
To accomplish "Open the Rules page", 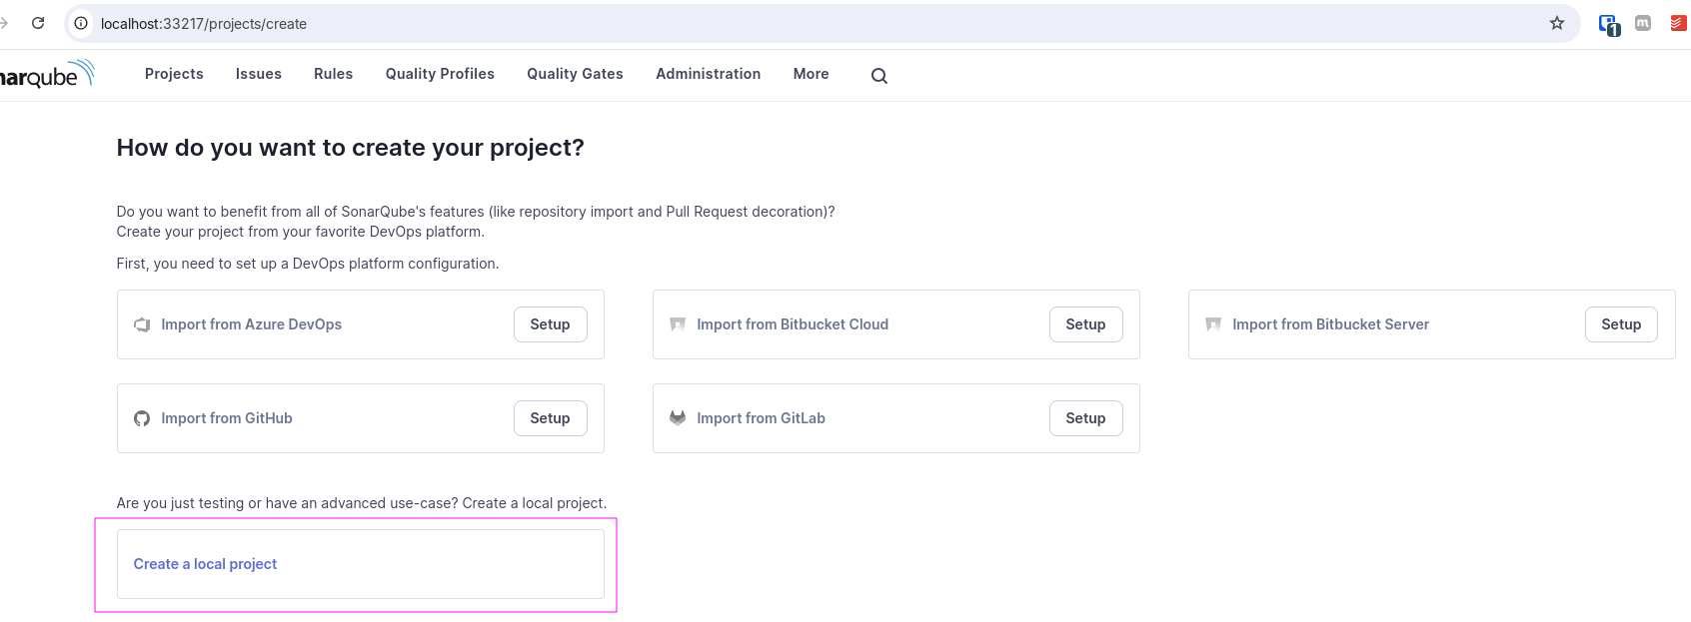I will [333, 74].
